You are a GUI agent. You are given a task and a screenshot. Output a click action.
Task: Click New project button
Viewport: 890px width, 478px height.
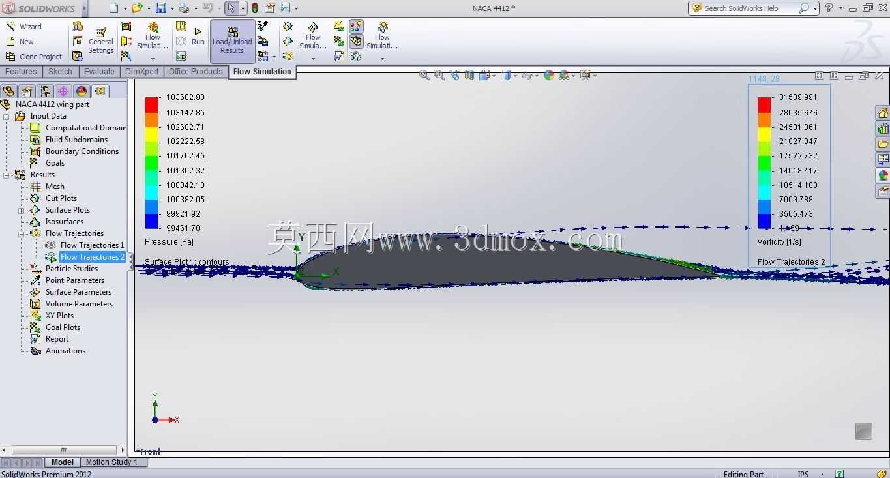20,42
